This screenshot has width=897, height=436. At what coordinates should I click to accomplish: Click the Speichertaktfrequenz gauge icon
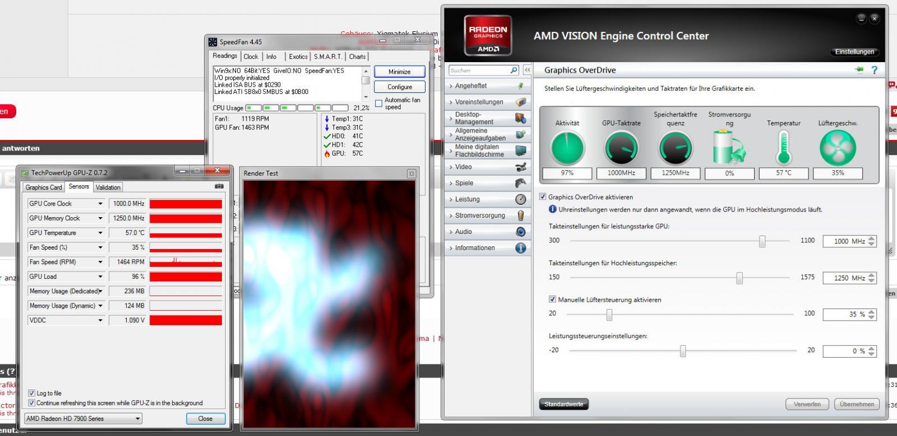676,148
